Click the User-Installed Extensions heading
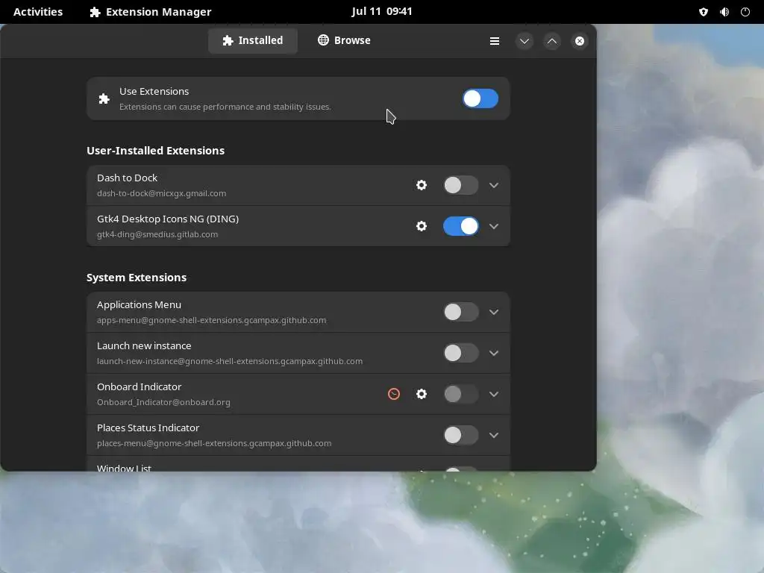This screenshot has height=573, width=764. [155, 151]
